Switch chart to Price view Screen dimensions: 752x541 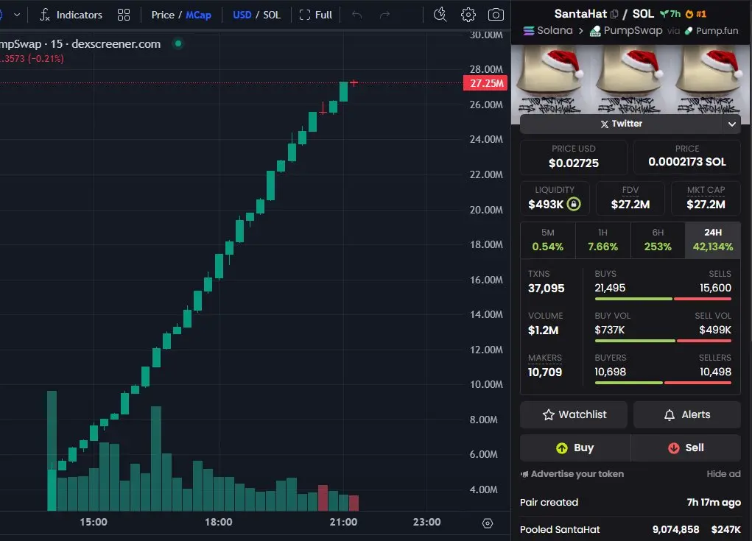pos(163,15)
